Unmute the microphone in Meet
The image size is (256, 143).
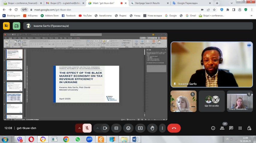point(87,128)
